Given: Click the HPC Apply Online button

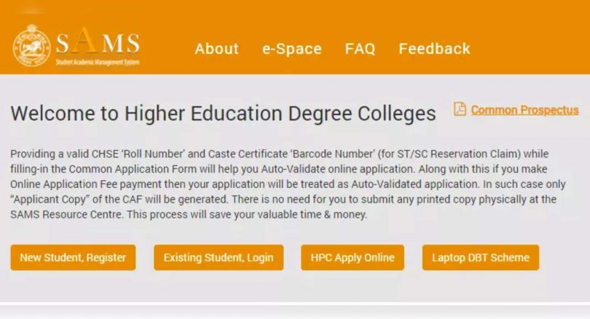Looking at the screenshot, I should (353, 258).
